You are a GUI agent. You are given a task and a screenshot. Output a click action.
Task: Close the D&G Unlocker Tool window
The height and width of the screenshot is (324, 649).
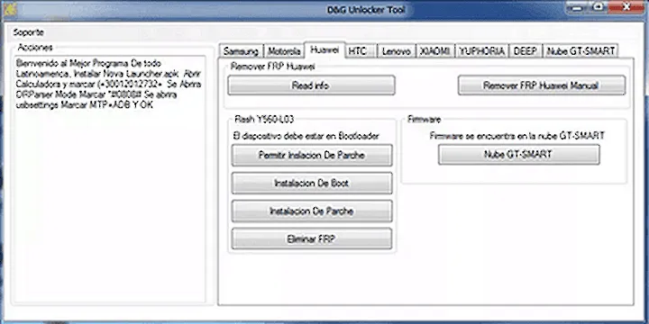coord(626,7)
